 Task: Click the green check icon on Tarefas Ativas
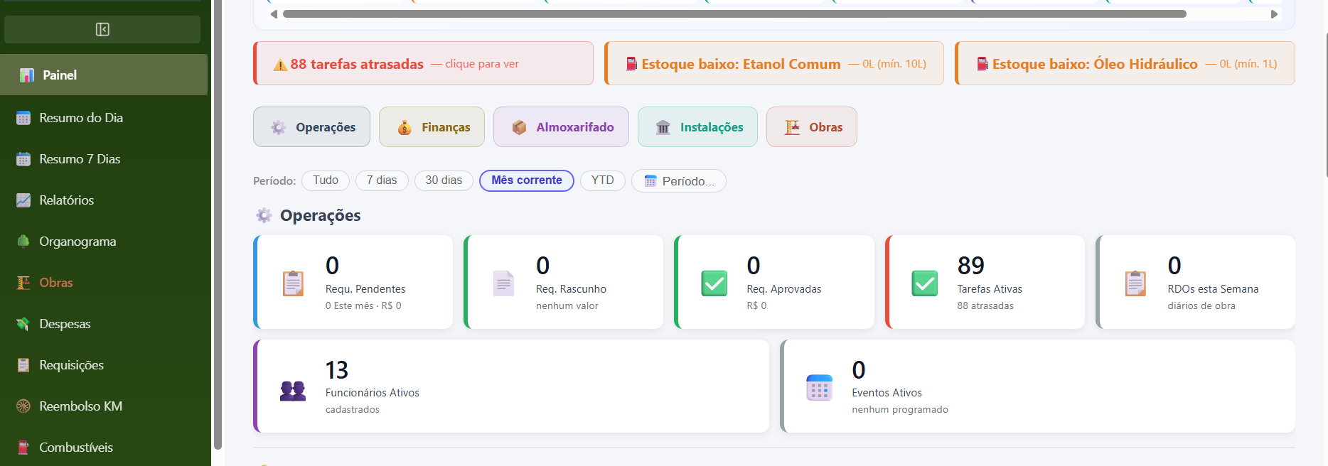pyautogui.click(x=925, y=283)
